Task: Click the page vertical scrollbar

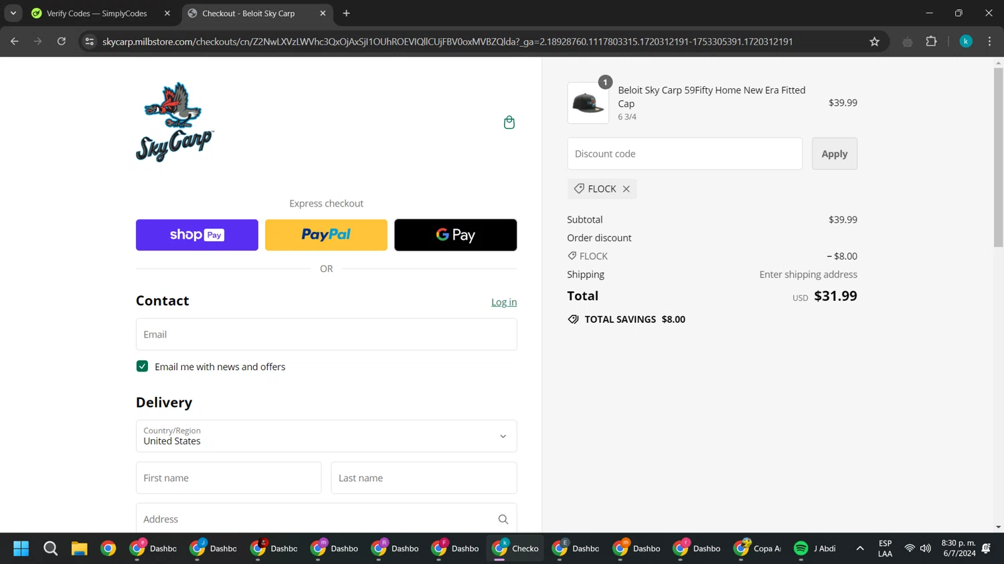Action: [x=999, y=156]
